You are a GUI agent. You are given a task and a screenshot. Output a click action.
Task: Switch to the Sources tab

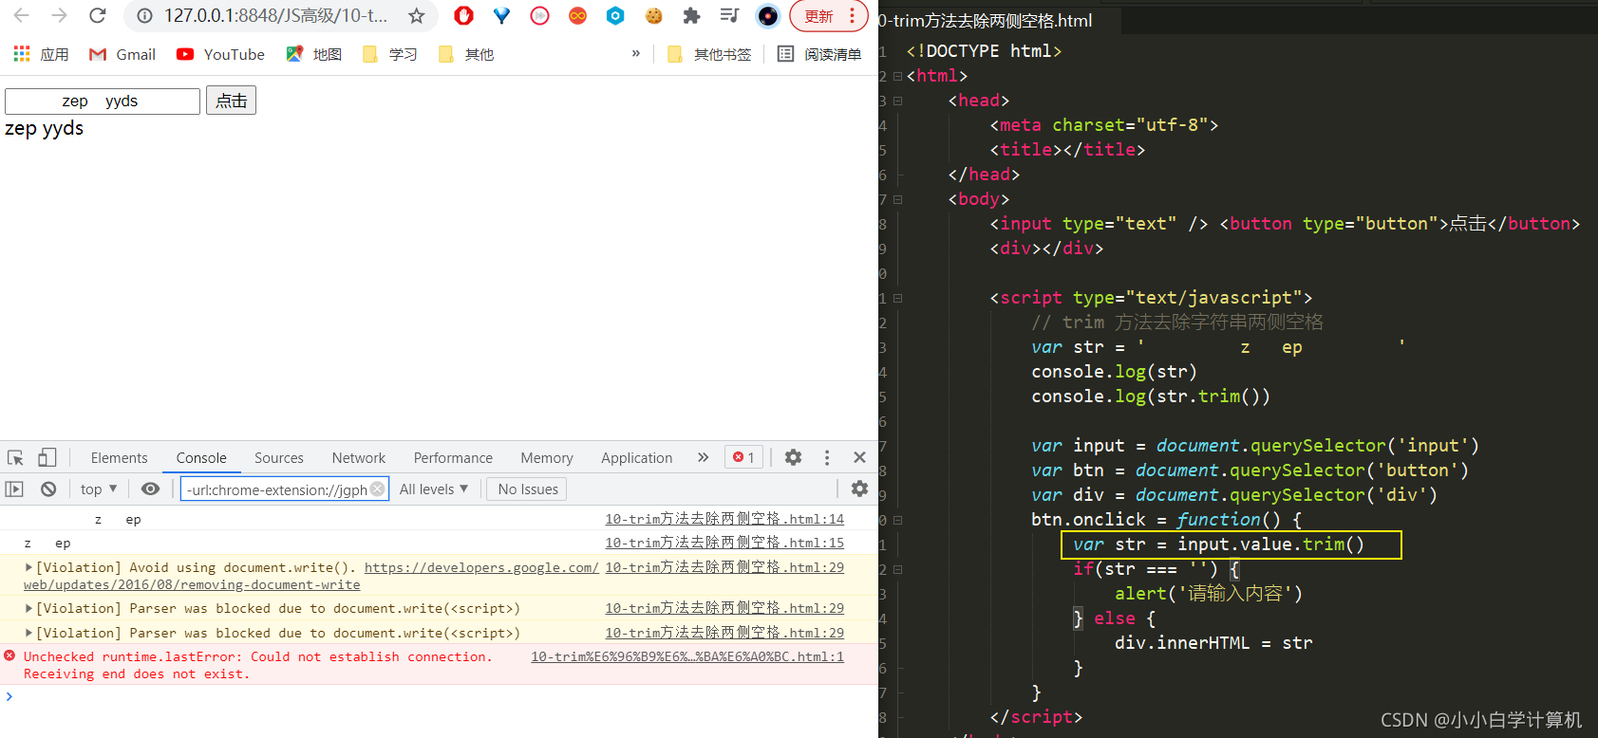(279, 457)
